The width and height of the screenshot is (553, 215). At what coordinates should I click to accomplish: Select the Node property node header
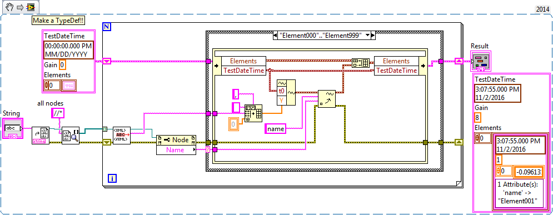click(176, 140)
